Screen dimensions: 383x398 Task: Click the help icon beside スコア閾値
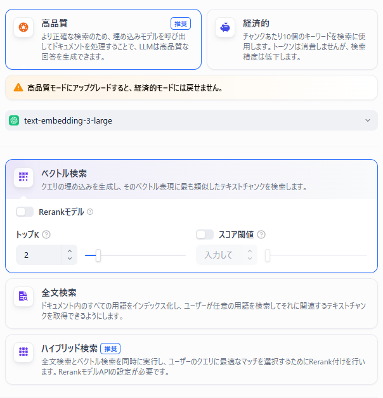[x=261, y=234]
